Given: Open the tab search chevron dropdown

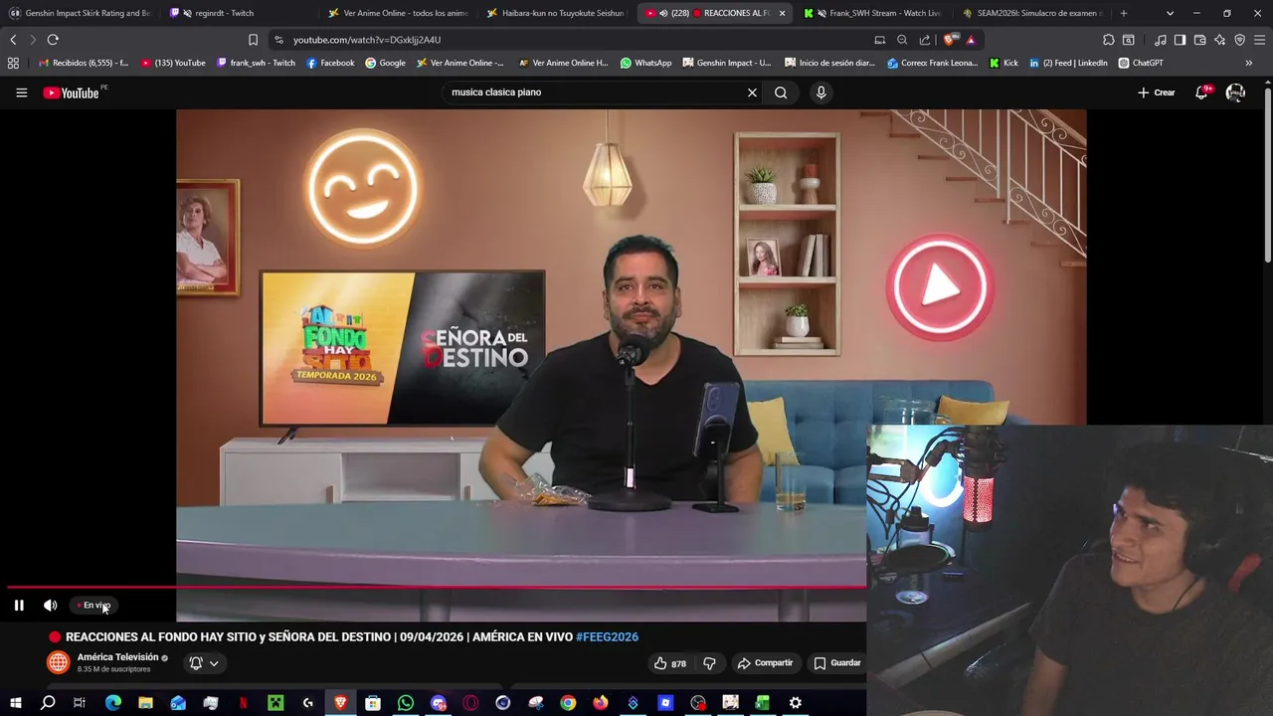Looking at the screenshot, I should coord(1170,13).
